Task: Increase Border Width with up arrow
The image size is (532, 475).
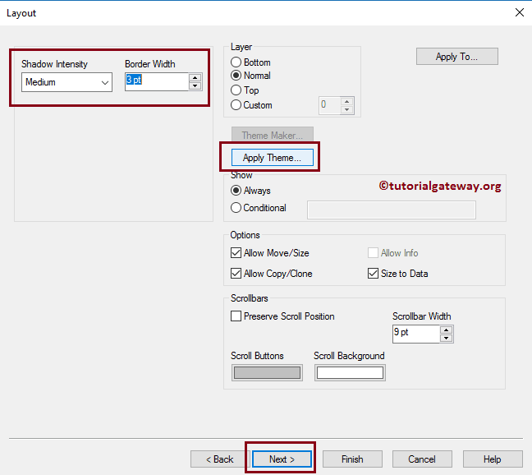Action: point(195,77)
